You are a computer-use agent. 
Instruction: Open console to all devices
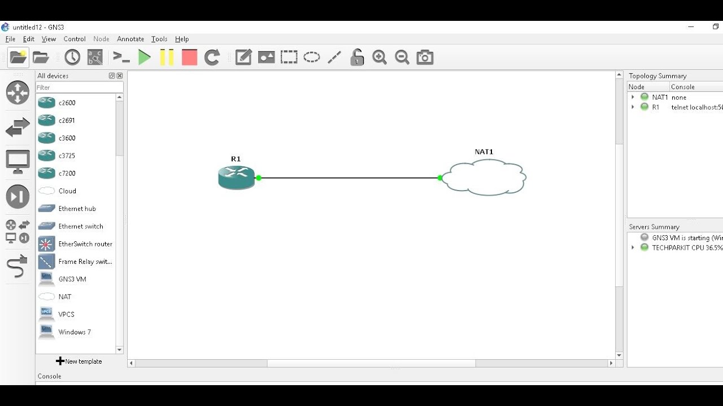(121, 57)
